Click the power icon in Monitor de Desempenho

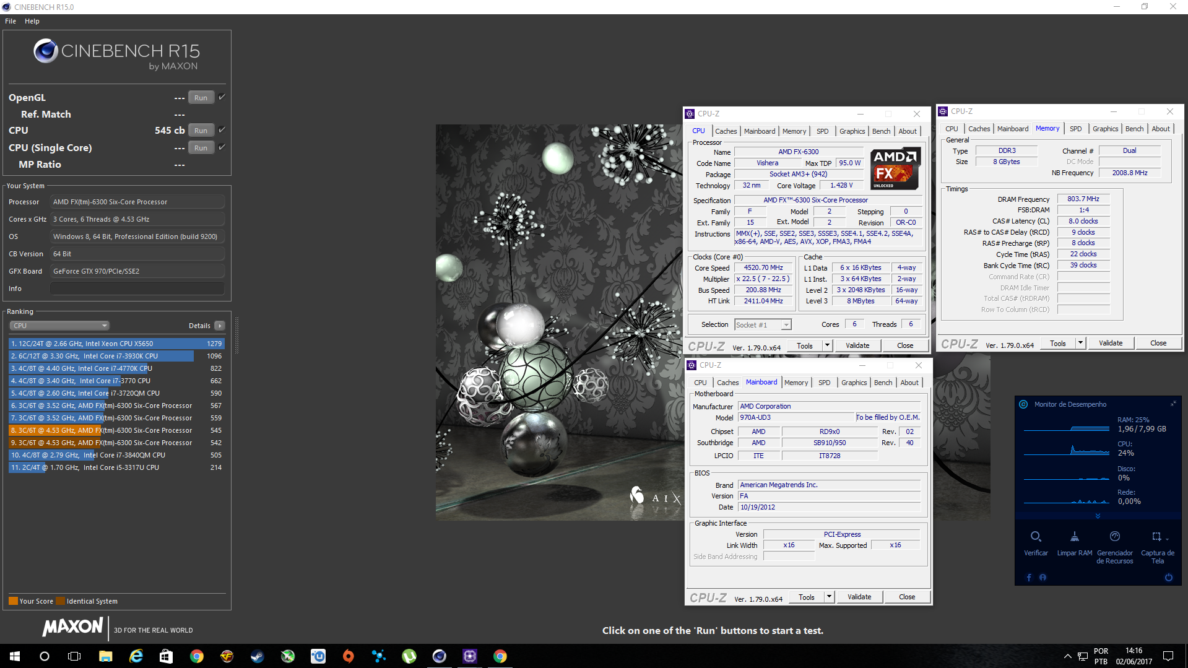click(x=1169, y=578)
